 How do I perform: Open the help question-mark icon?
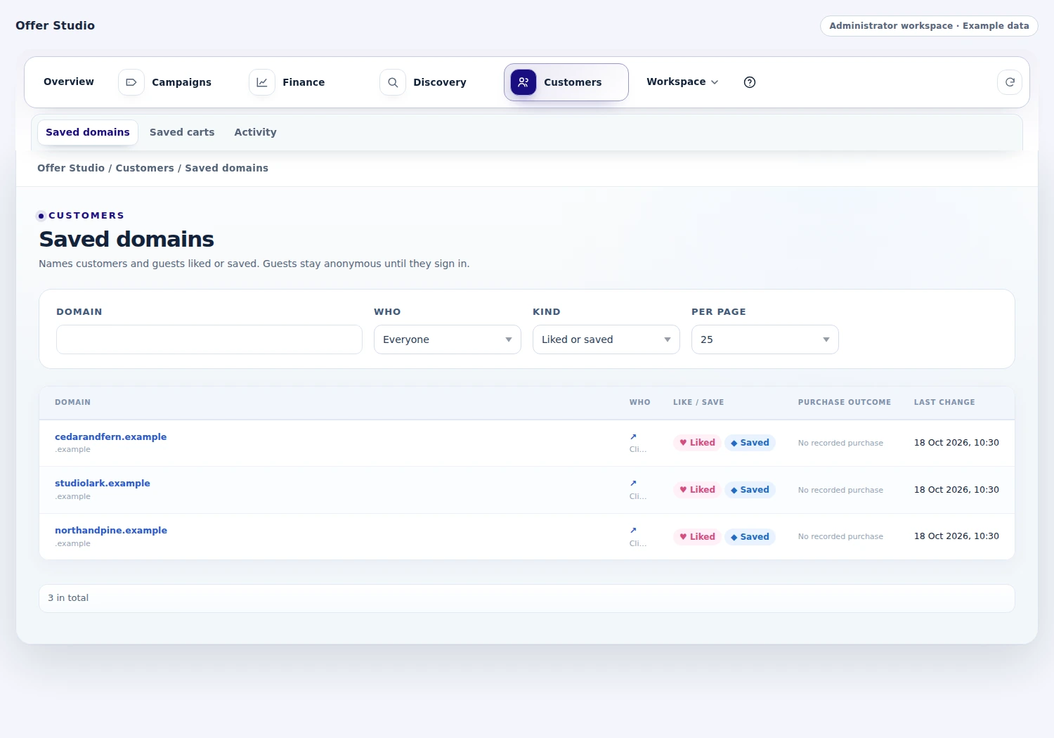tap(750, 82)
